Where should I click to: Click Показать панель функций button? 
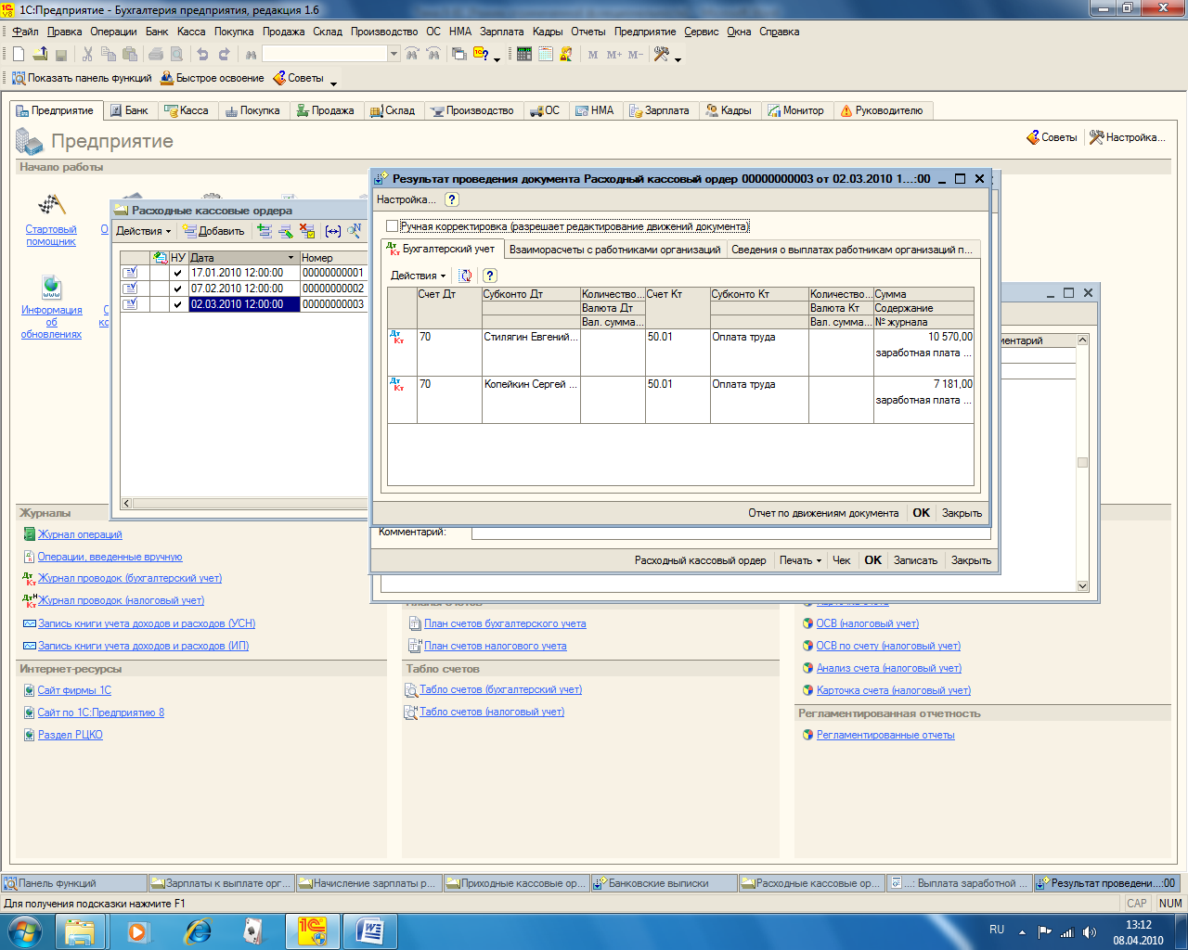point(82,78)
